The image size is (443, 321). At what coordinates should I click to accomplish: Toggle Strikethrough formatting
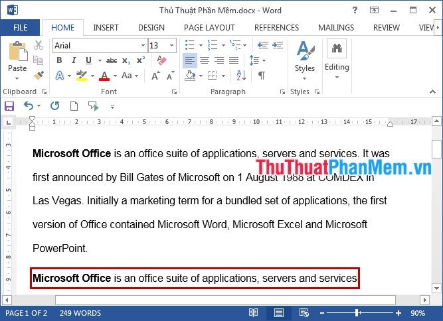tap(111, 60)
